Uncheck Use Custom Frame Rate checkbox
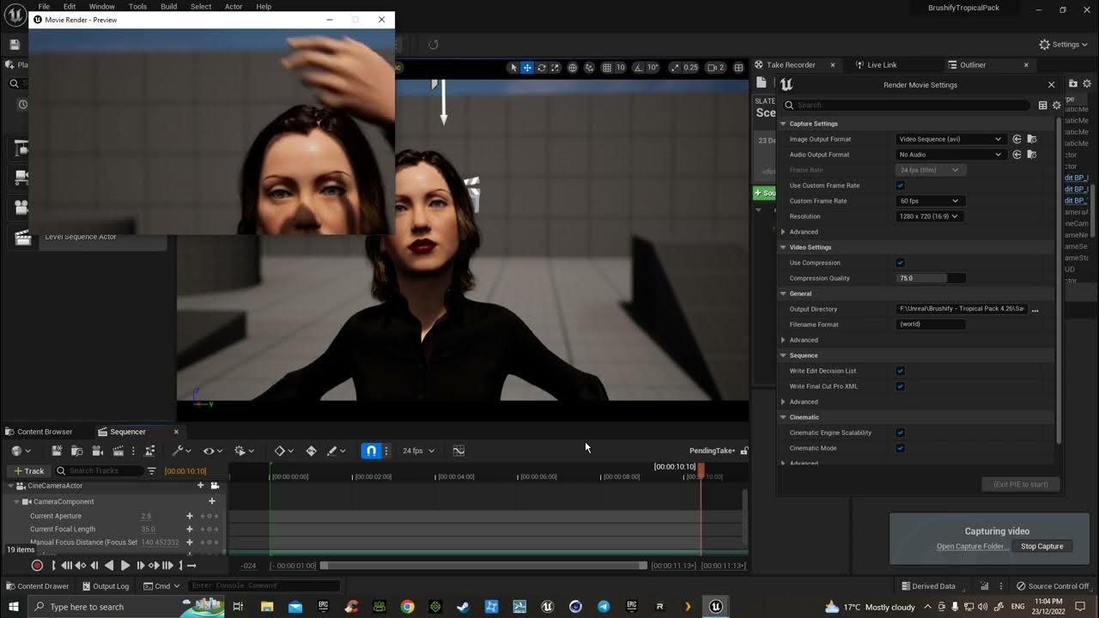This screenshot has height=618, width=1099. [900, 185]
